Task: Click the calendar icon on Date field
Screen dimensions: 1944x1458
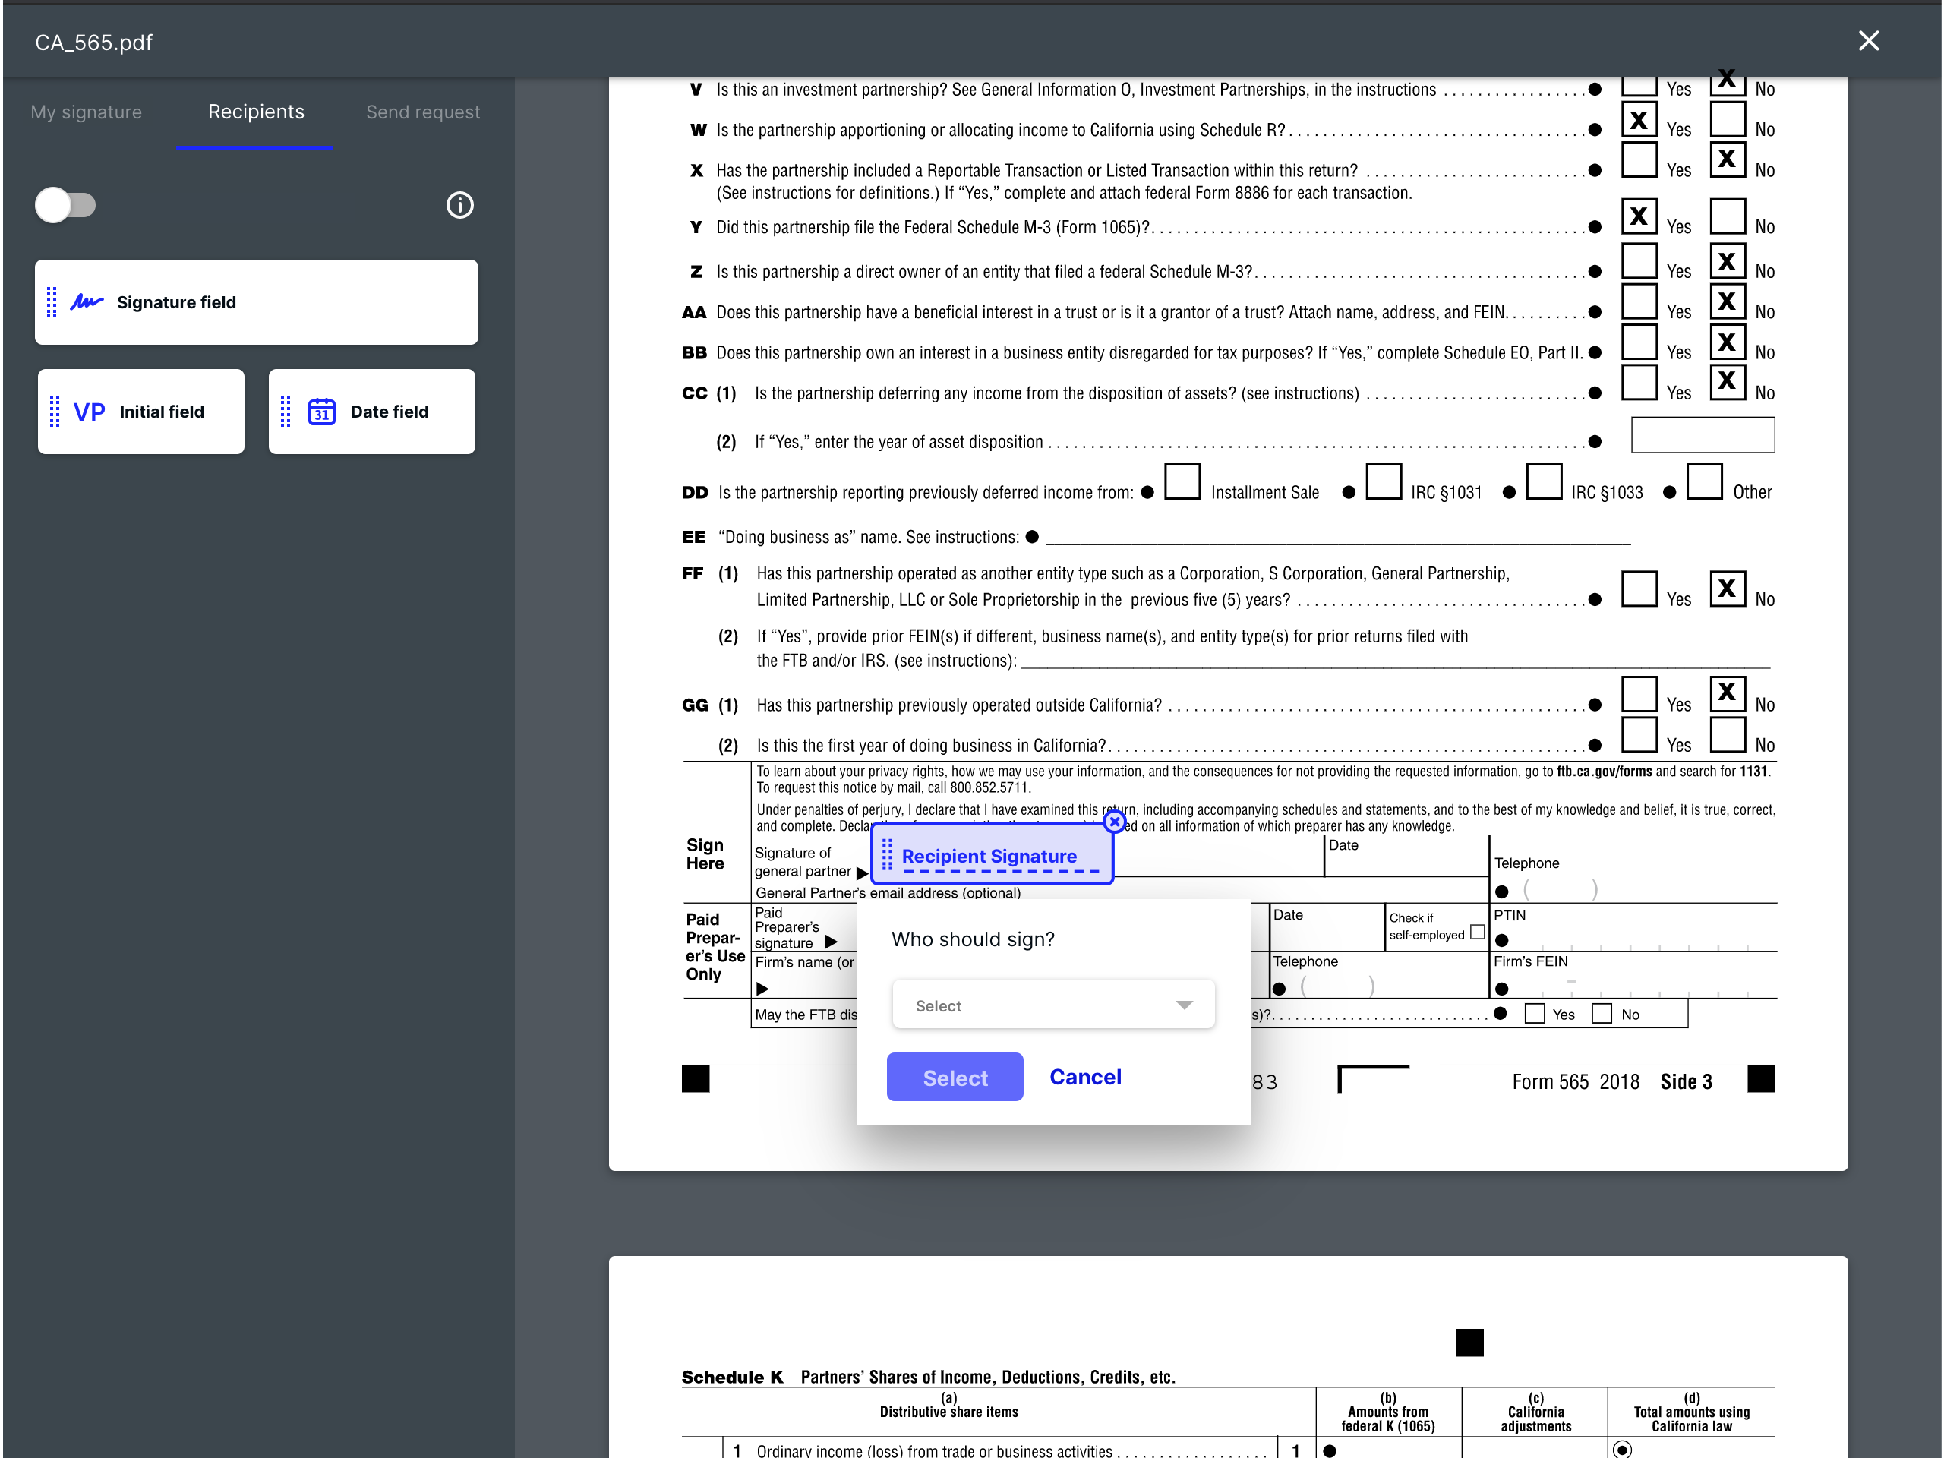Action: point(322,412)
